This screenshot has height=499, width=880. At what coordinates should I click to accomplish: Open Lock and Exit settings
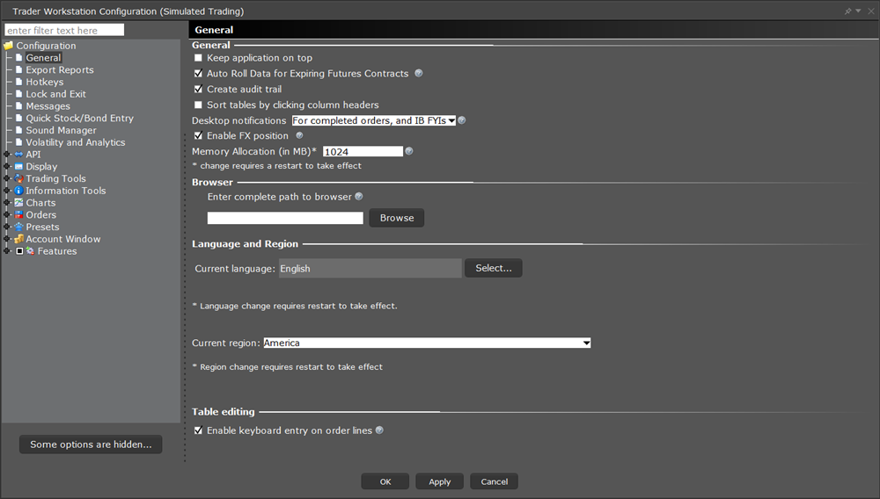click(55, 94)
